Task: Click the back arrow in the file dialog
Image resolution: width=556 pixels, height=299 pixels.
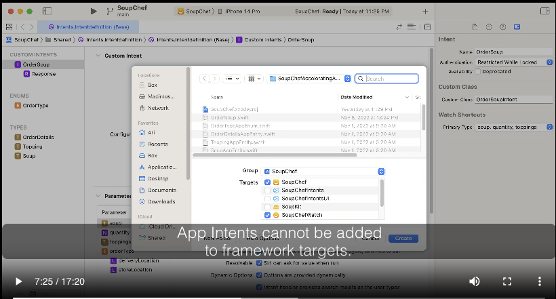Action: pyautogui.click(x=203, y=79)
